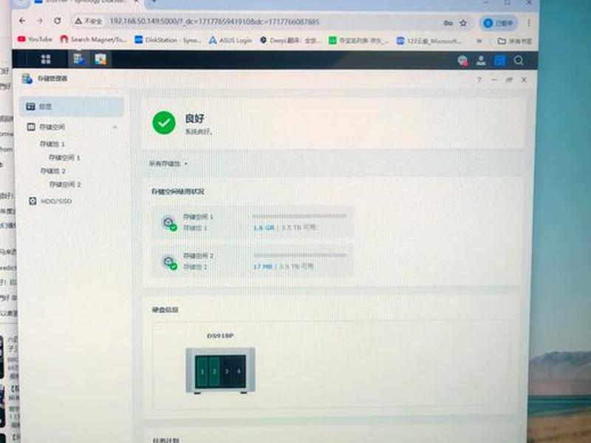Click the HDD/SSD drive icon in sidebar
Image resolution: width=591 pixels, height=443 pixels.
pos(33,201)
